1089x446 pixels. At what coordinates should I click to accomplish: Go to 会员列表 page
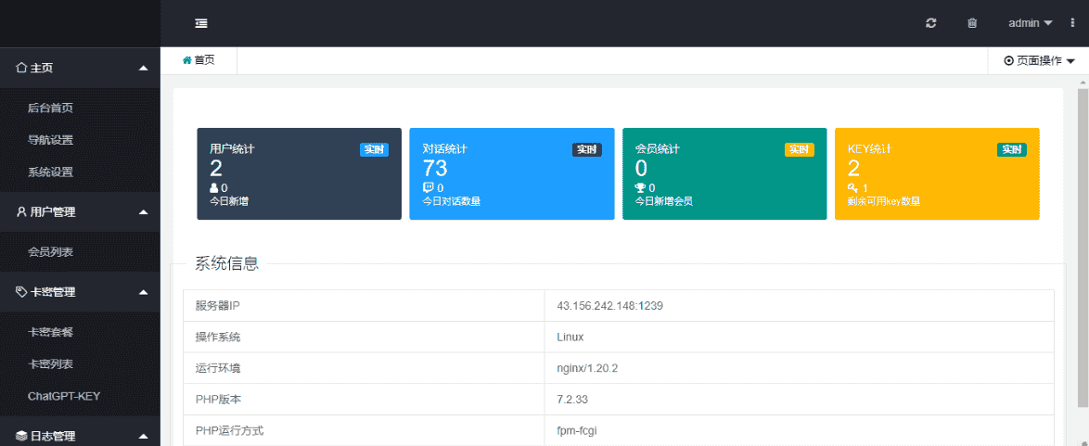(x=50, y=251)
